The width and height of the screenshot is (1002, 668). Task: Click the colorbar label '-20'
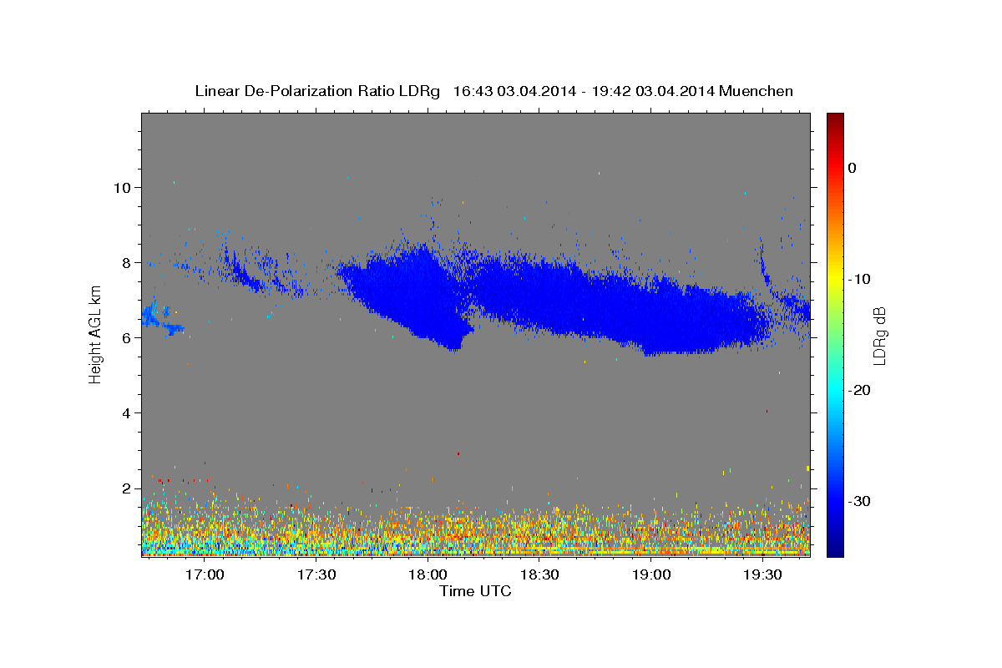pos(860,390)
